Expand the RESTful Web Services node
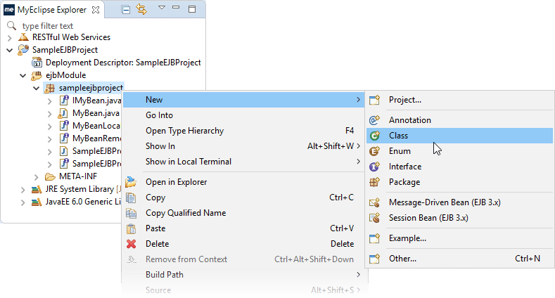 [9, 37]
